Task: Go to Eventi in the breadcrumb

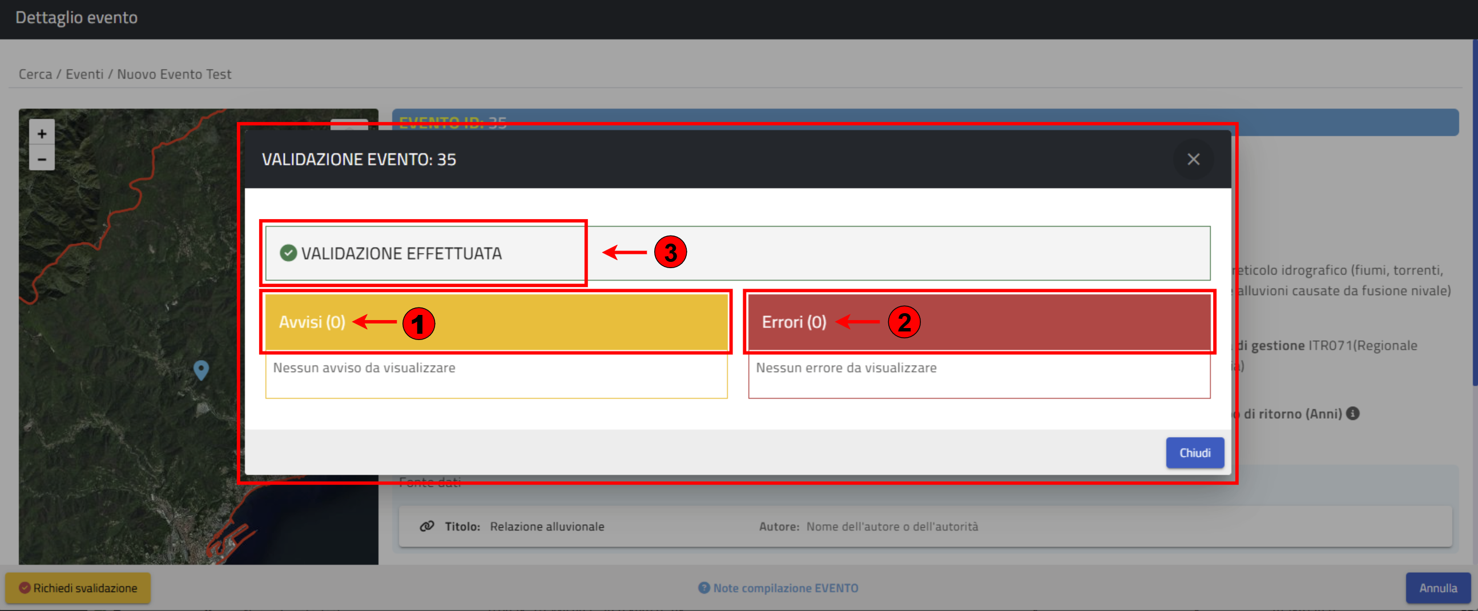Action: 84,74
